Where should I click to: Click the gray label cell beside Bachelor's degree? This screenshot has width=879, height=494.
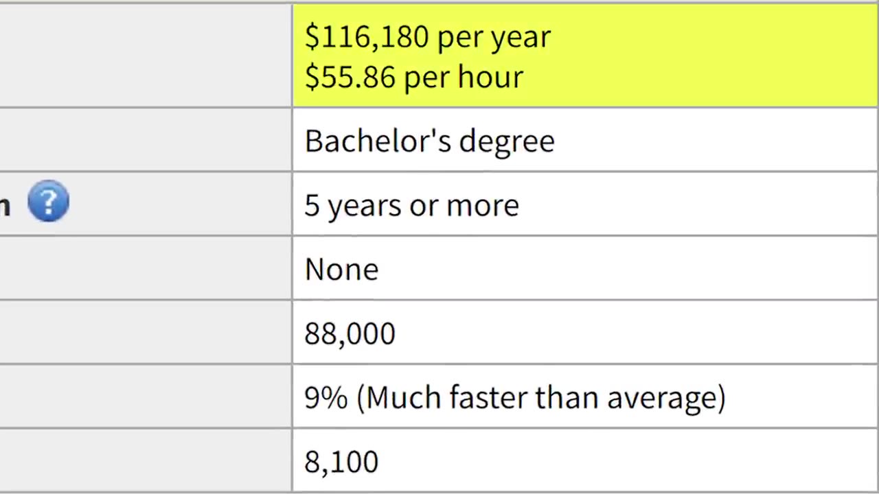pos(145,140)
